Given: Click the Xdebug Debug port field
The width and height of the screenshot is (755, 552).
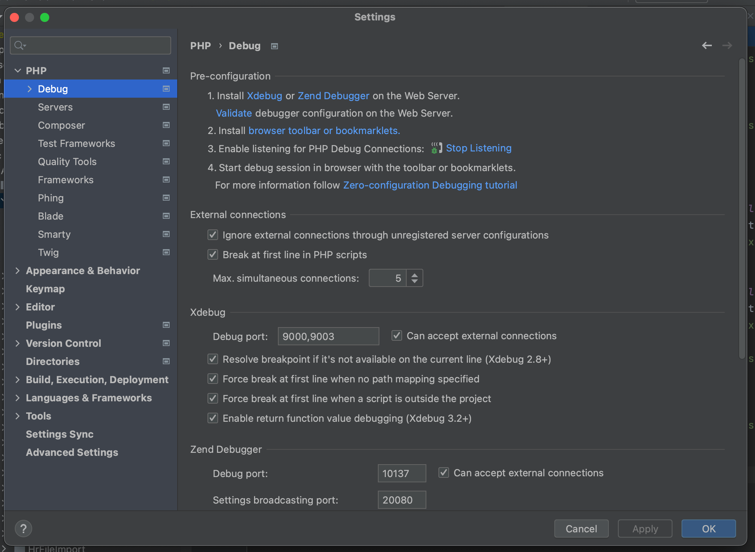Looking at the screenshot, I should (x=328, y=336).
